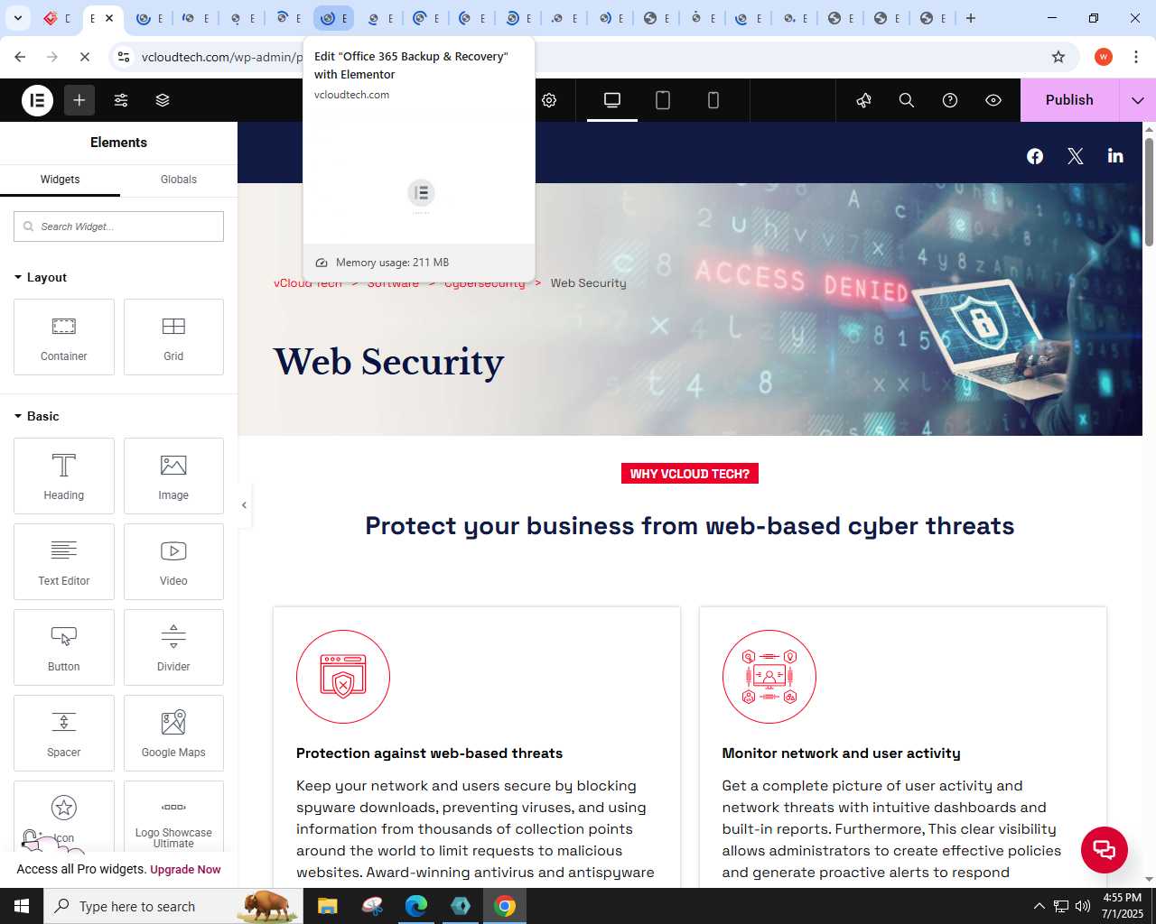Click the site information icon in address bar
Image resolution: width=1156 pixels, height=924 pixels.
pos(124,57)
